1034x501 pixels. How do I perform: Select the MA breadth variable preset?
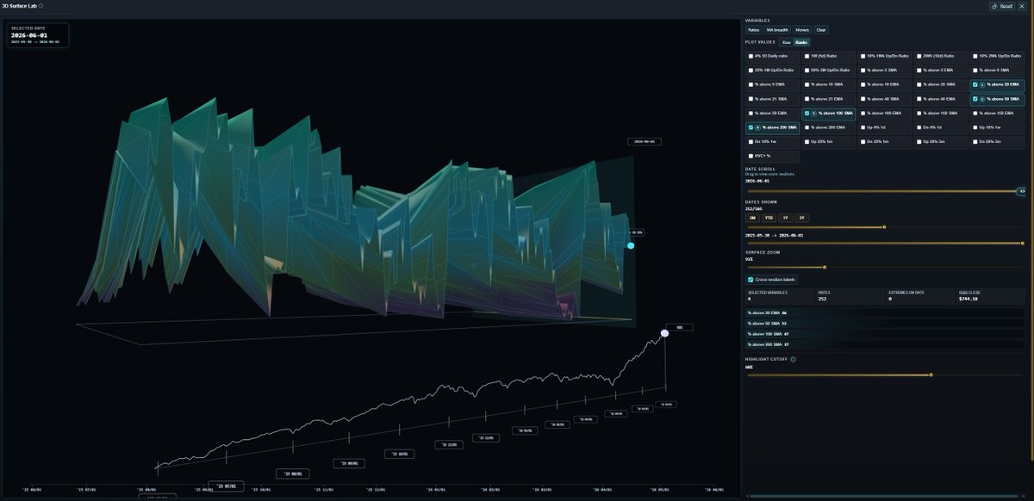[777, 29]
